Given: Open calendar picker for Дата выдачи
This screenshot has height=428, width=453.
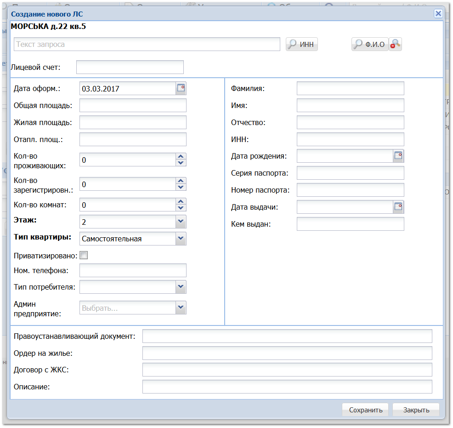Looking at the screenshot, I should click(398, 207).
